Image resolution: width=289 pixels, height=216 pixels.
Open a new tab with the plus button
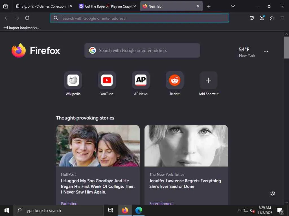[209, 6]
